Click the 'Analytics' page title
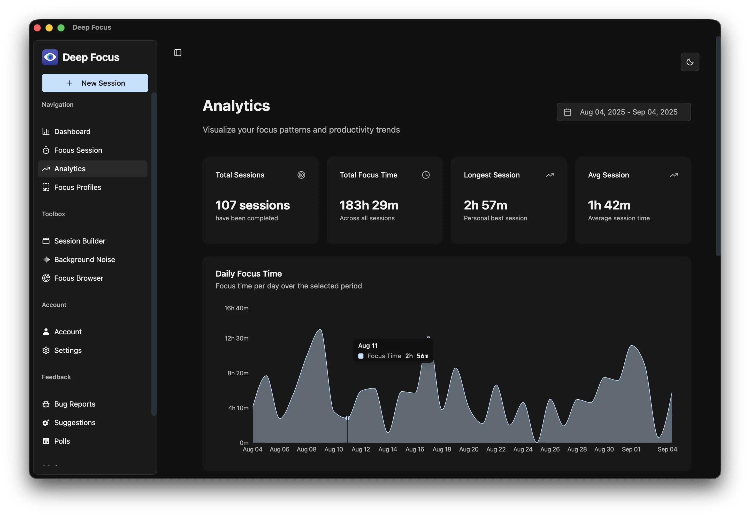750x517 pixels. coord(236,106)
